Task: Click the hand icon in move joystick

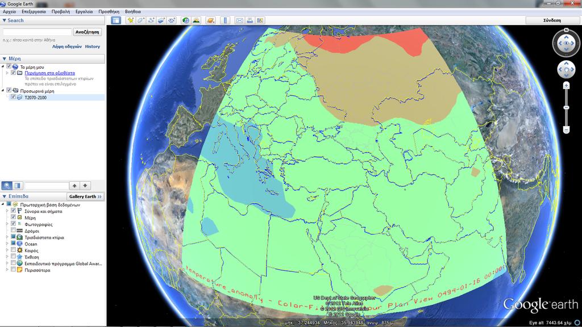Action: coord(567,70)
